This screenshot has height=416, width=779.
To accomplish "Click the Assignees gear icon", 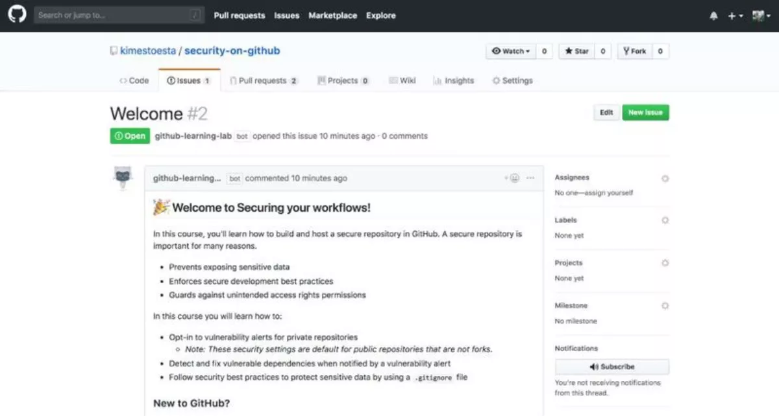I will (x=665, y=178).
